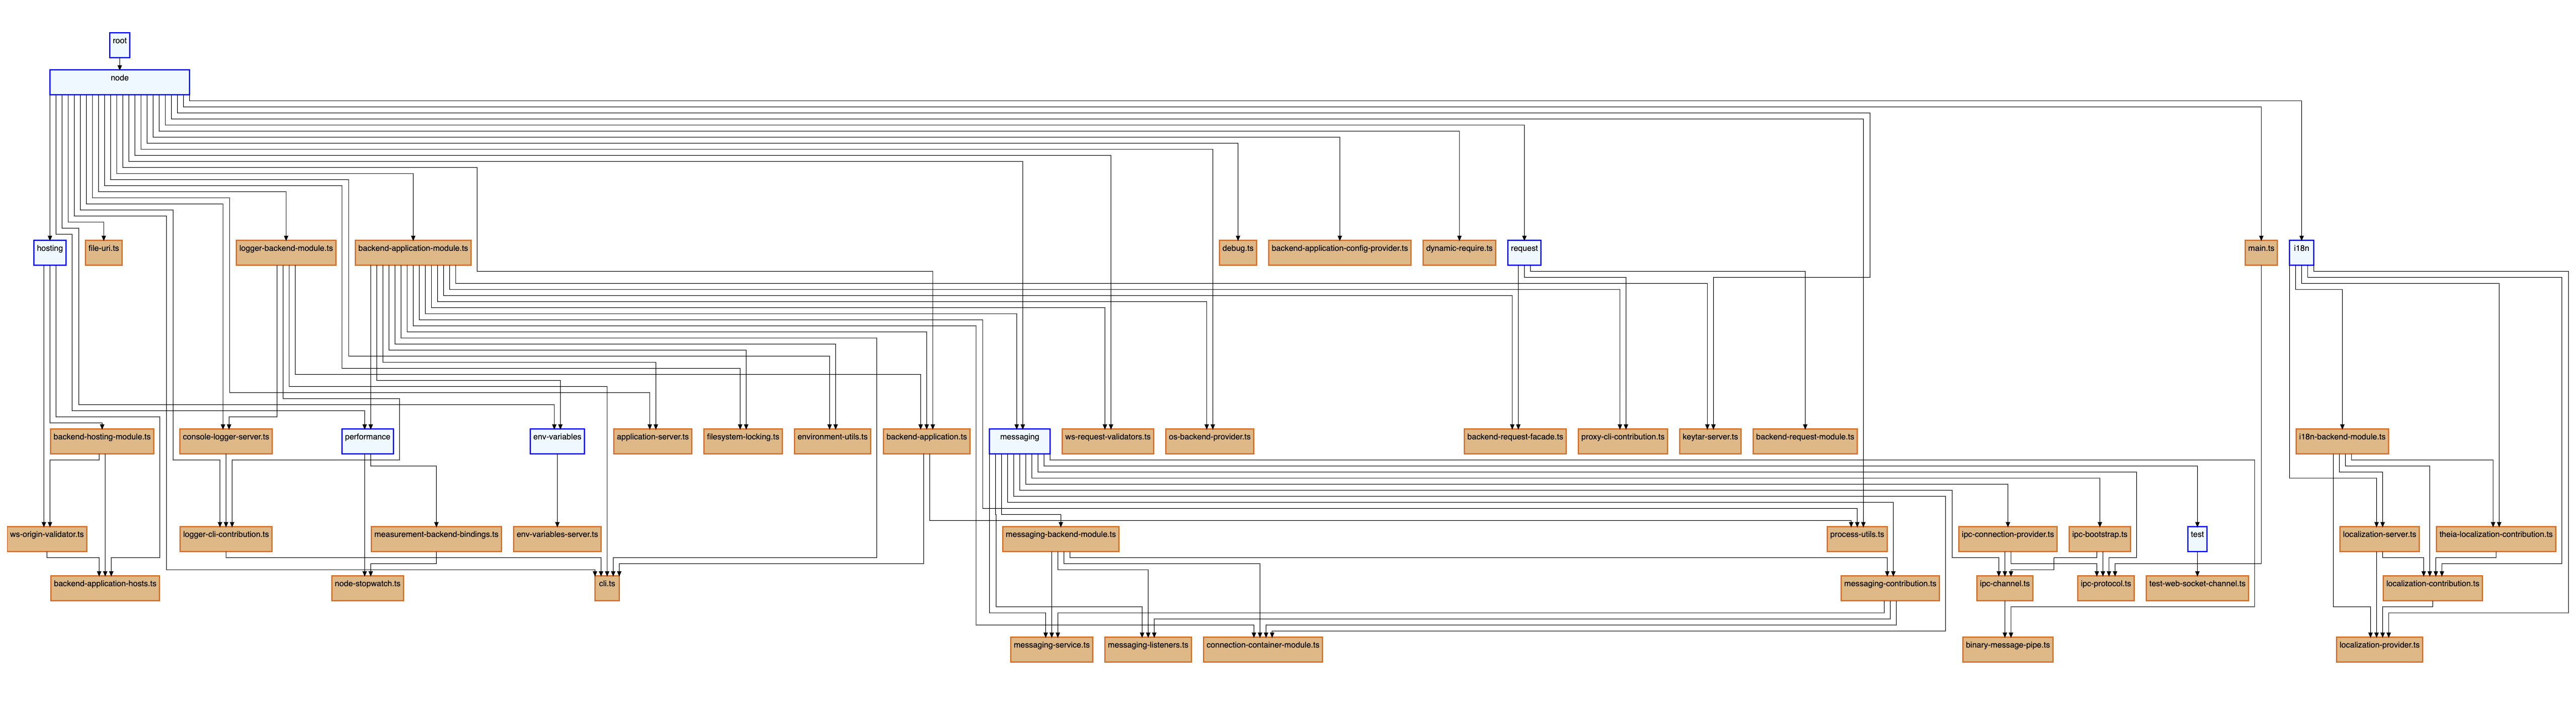The image size is (2576, 724).
Task: Click ipc-bootstrap.ts node
Action: (2099, 539)
